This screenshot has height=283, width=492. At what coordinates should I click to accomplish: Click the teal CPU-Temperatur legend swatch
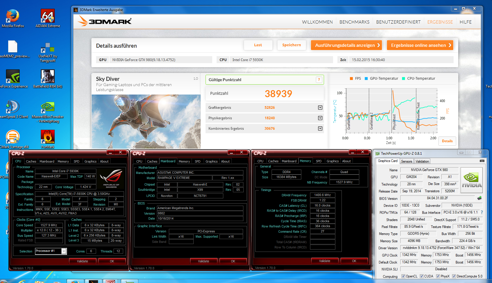(403, 79)
